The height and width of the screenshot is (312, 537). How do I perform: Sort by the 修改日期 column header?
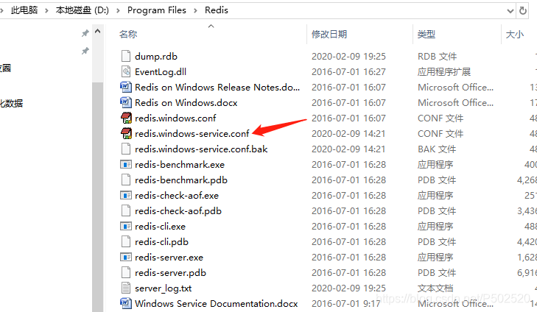tap(329, 34)
